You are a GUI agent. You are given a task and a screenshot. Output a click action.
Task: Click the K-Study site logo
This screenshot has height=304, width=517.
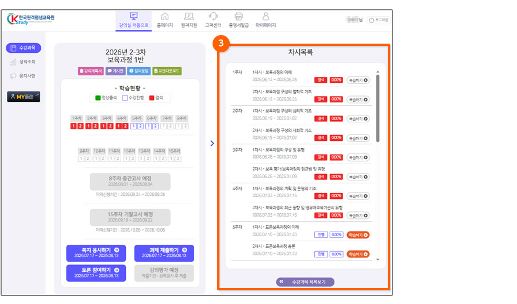point(30,19)
